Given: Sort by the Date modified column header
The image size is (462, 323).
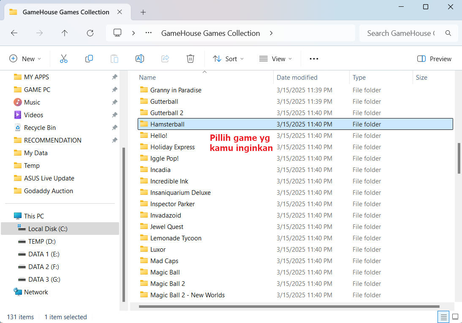Looking at the screenshot, I should (x=297, y=78).
